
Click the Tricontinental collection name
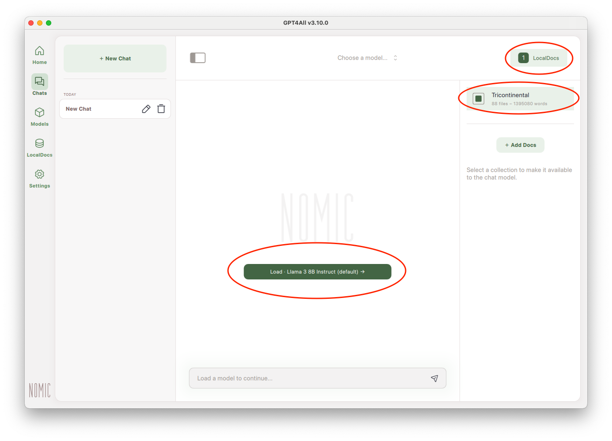[510, 95]
